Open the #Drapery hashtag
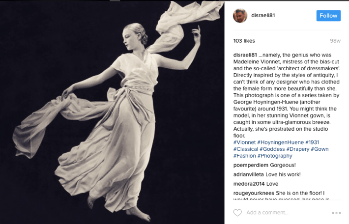This screenshot has height=224, width=349. click(x=297, y=149)
